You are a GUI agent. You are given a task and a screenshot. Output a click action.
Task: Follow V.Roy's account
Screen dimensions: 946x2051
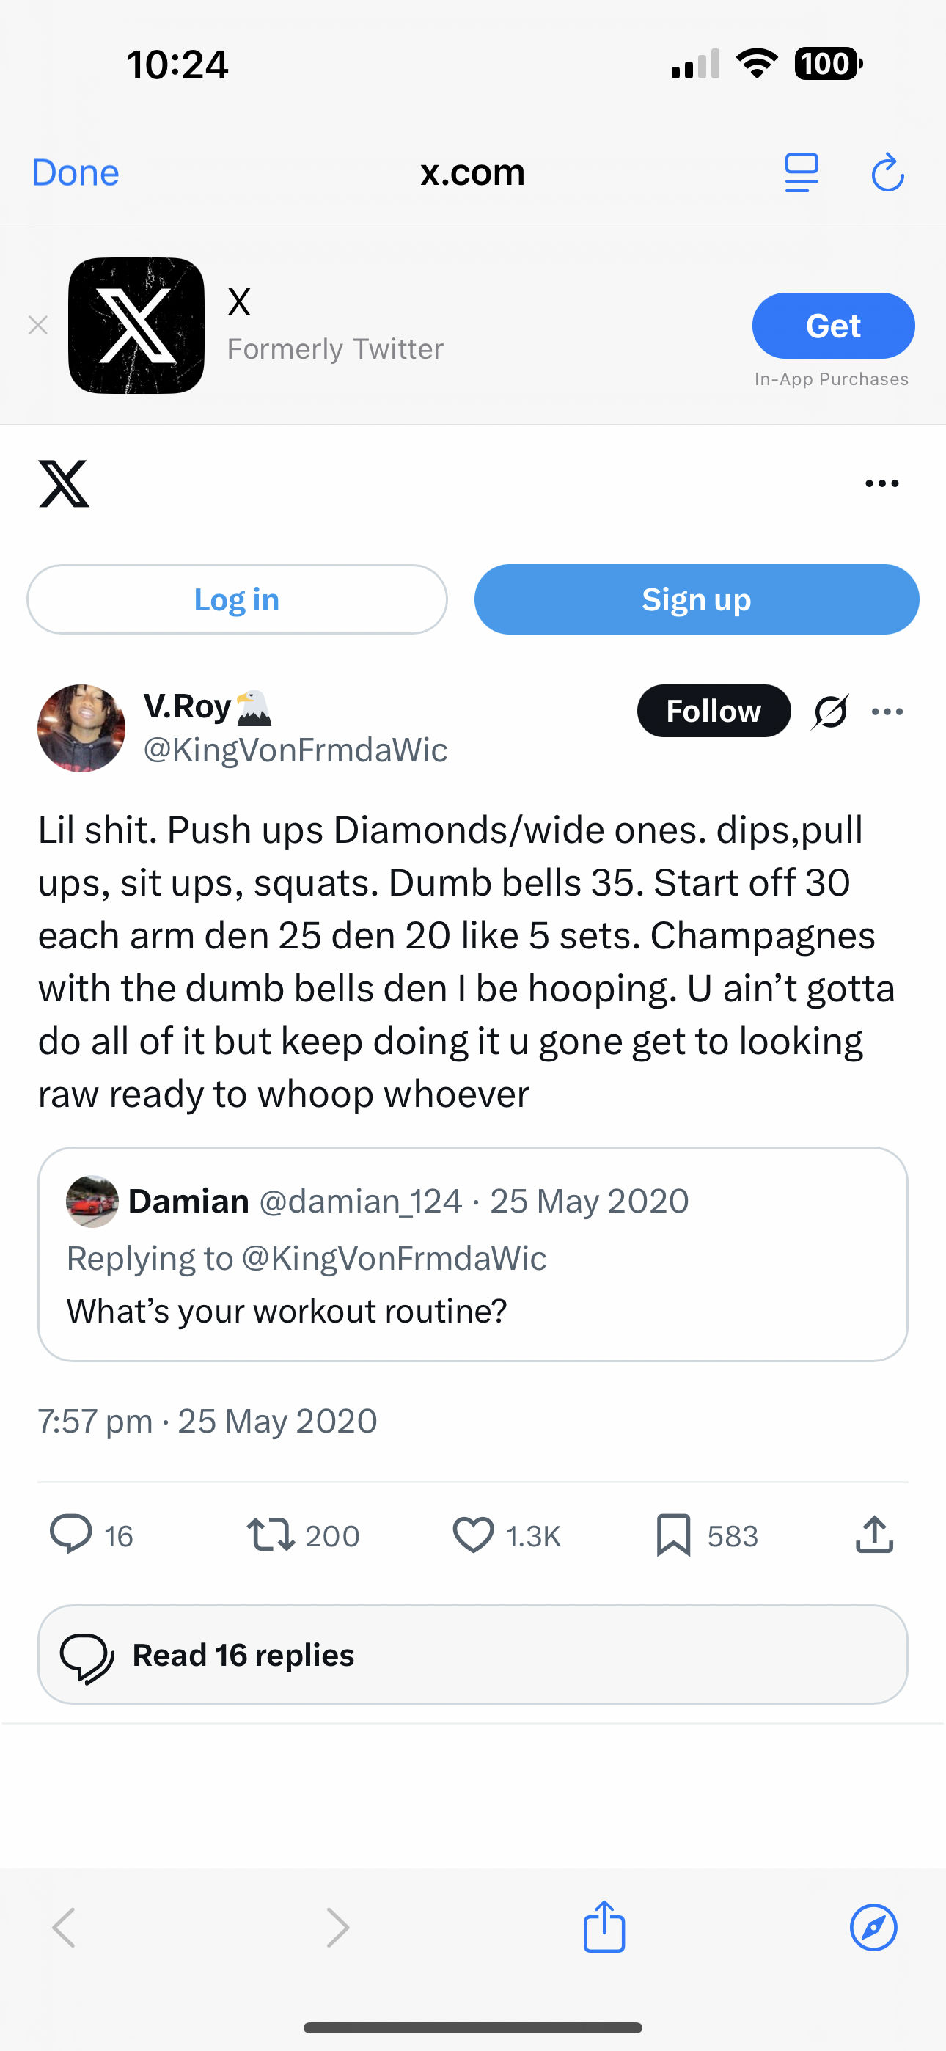tap(714, 711)
